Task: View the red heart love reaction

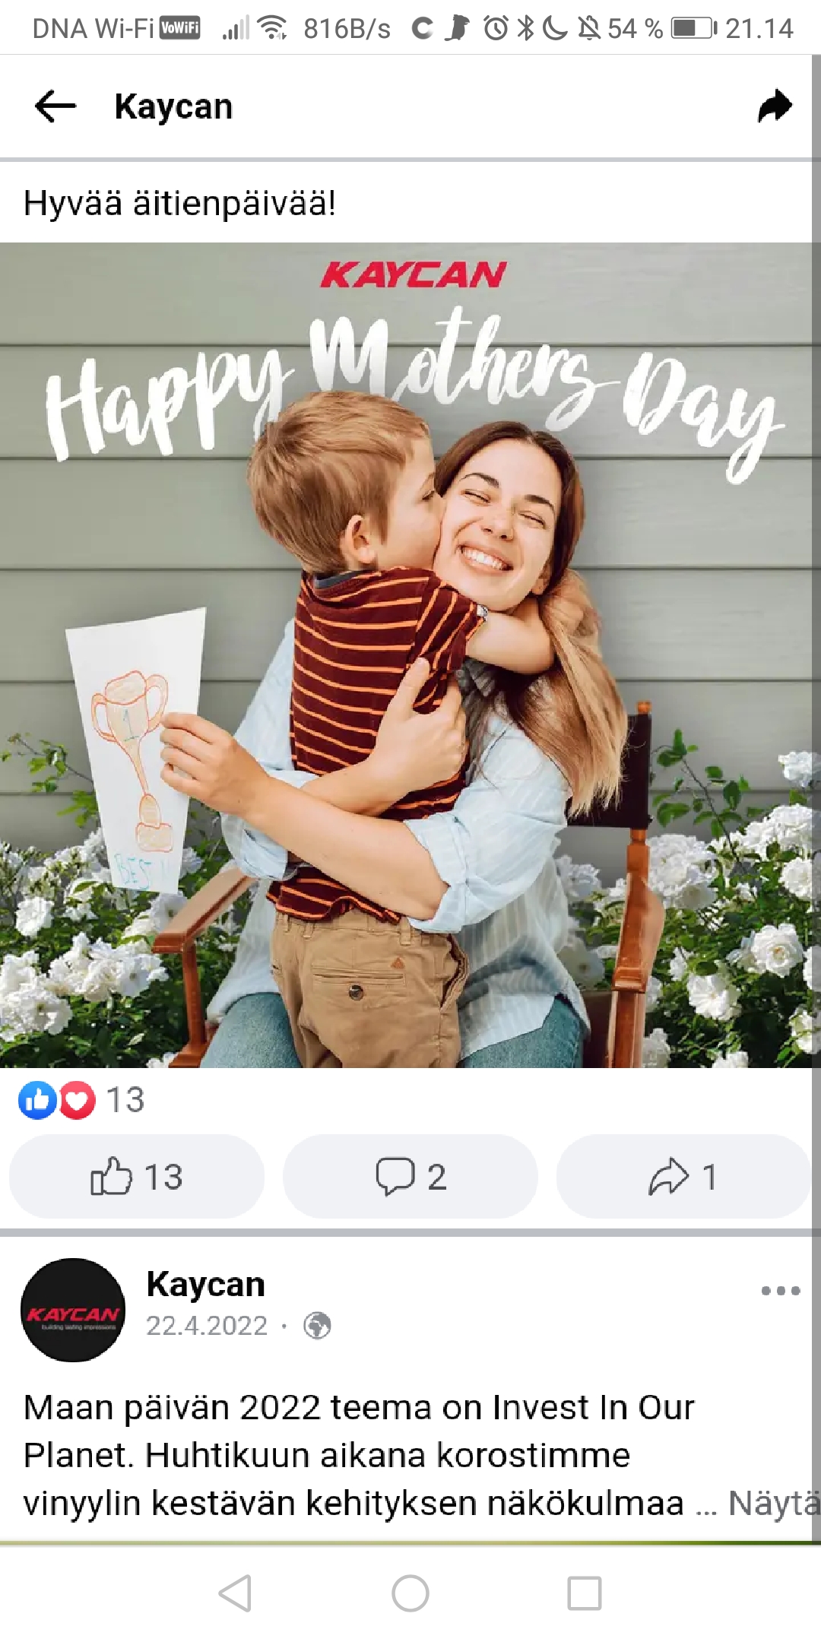Action: [x=77, y=1099]
